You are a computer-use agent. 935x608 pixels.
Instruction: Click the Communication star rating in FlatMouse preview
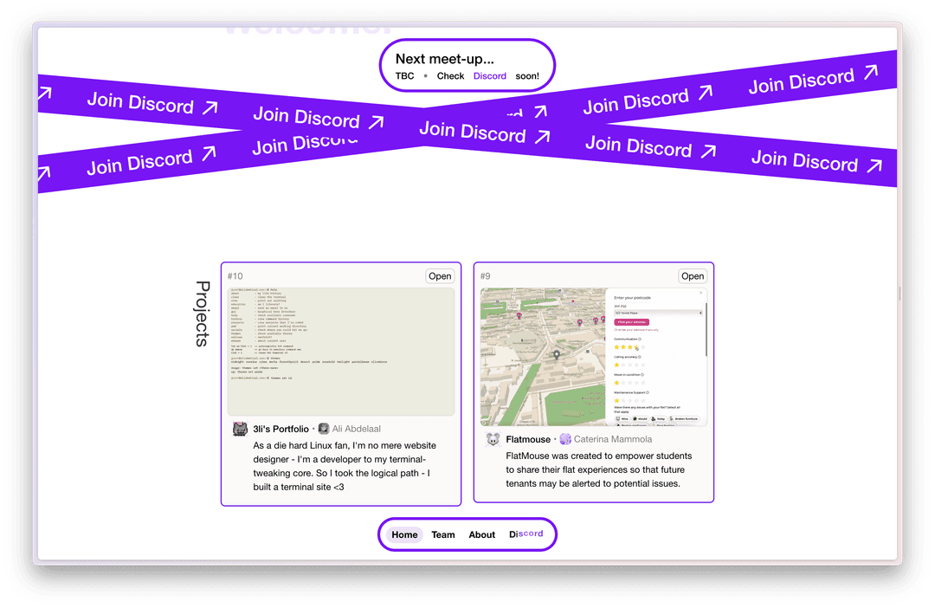628,347
